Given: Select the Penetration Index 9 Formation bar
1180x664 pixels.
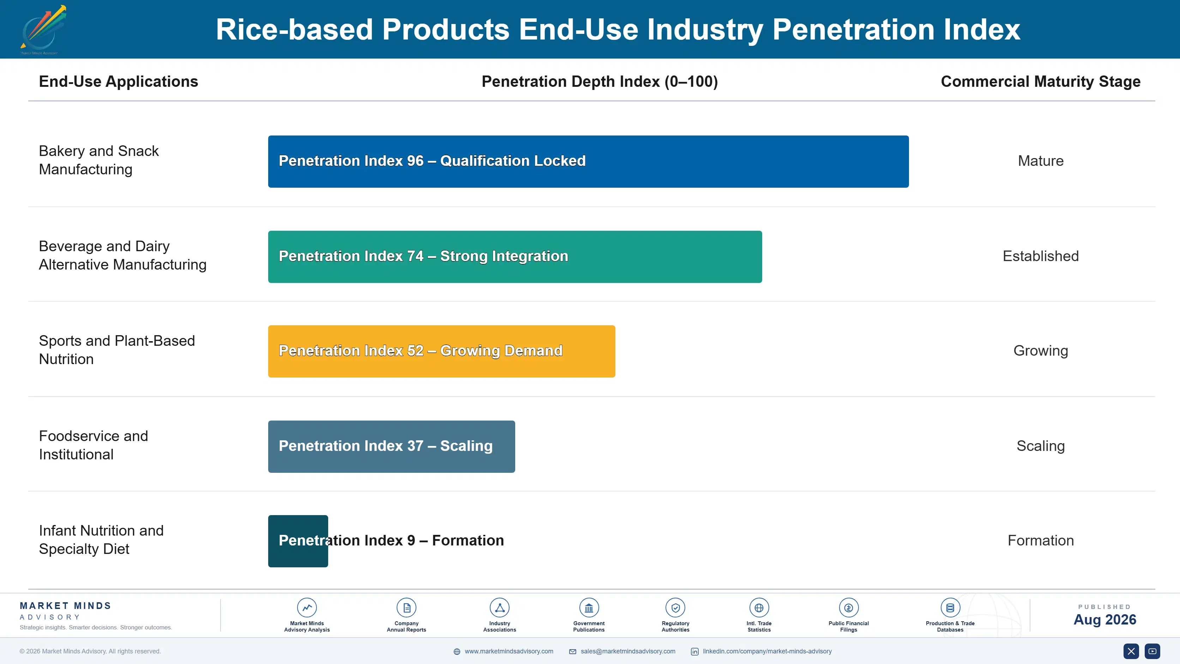Looking at the screenshot, I should 298,541.
